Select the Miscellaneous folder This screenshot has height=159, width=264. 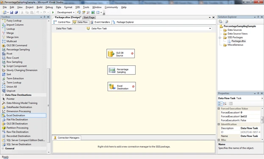pos(235,45)
